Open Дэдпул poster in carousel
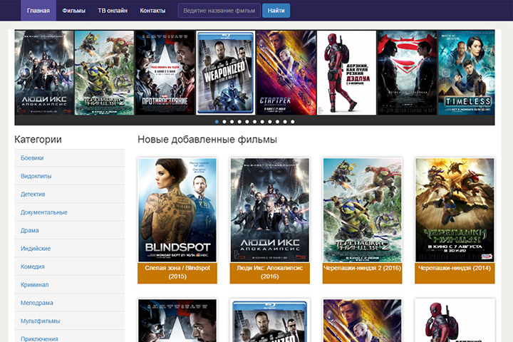513x342 pixels. (346, 73)
